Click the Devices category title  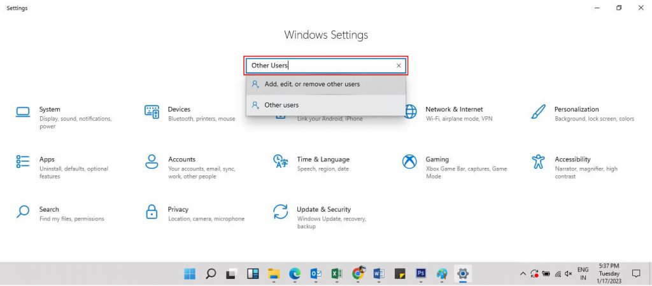(179, 109)
